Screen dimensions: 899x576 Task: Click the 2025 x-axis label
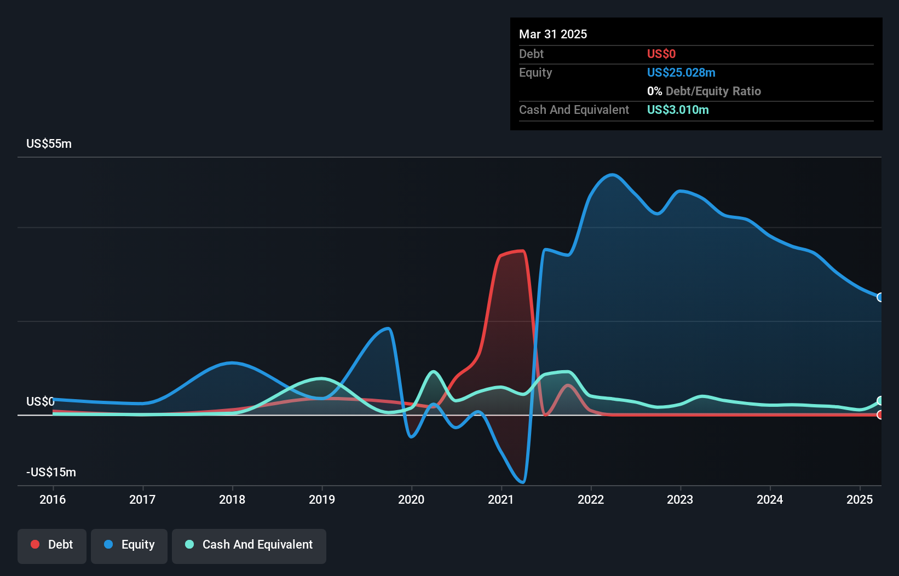tap(860, 499)
